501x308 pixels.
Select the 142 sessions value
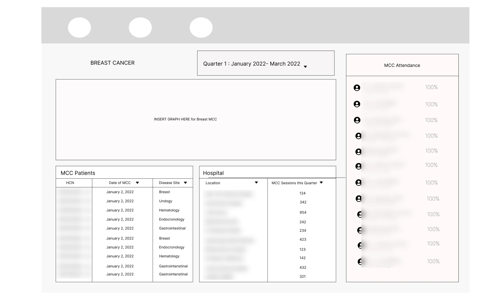click(303, 258)
